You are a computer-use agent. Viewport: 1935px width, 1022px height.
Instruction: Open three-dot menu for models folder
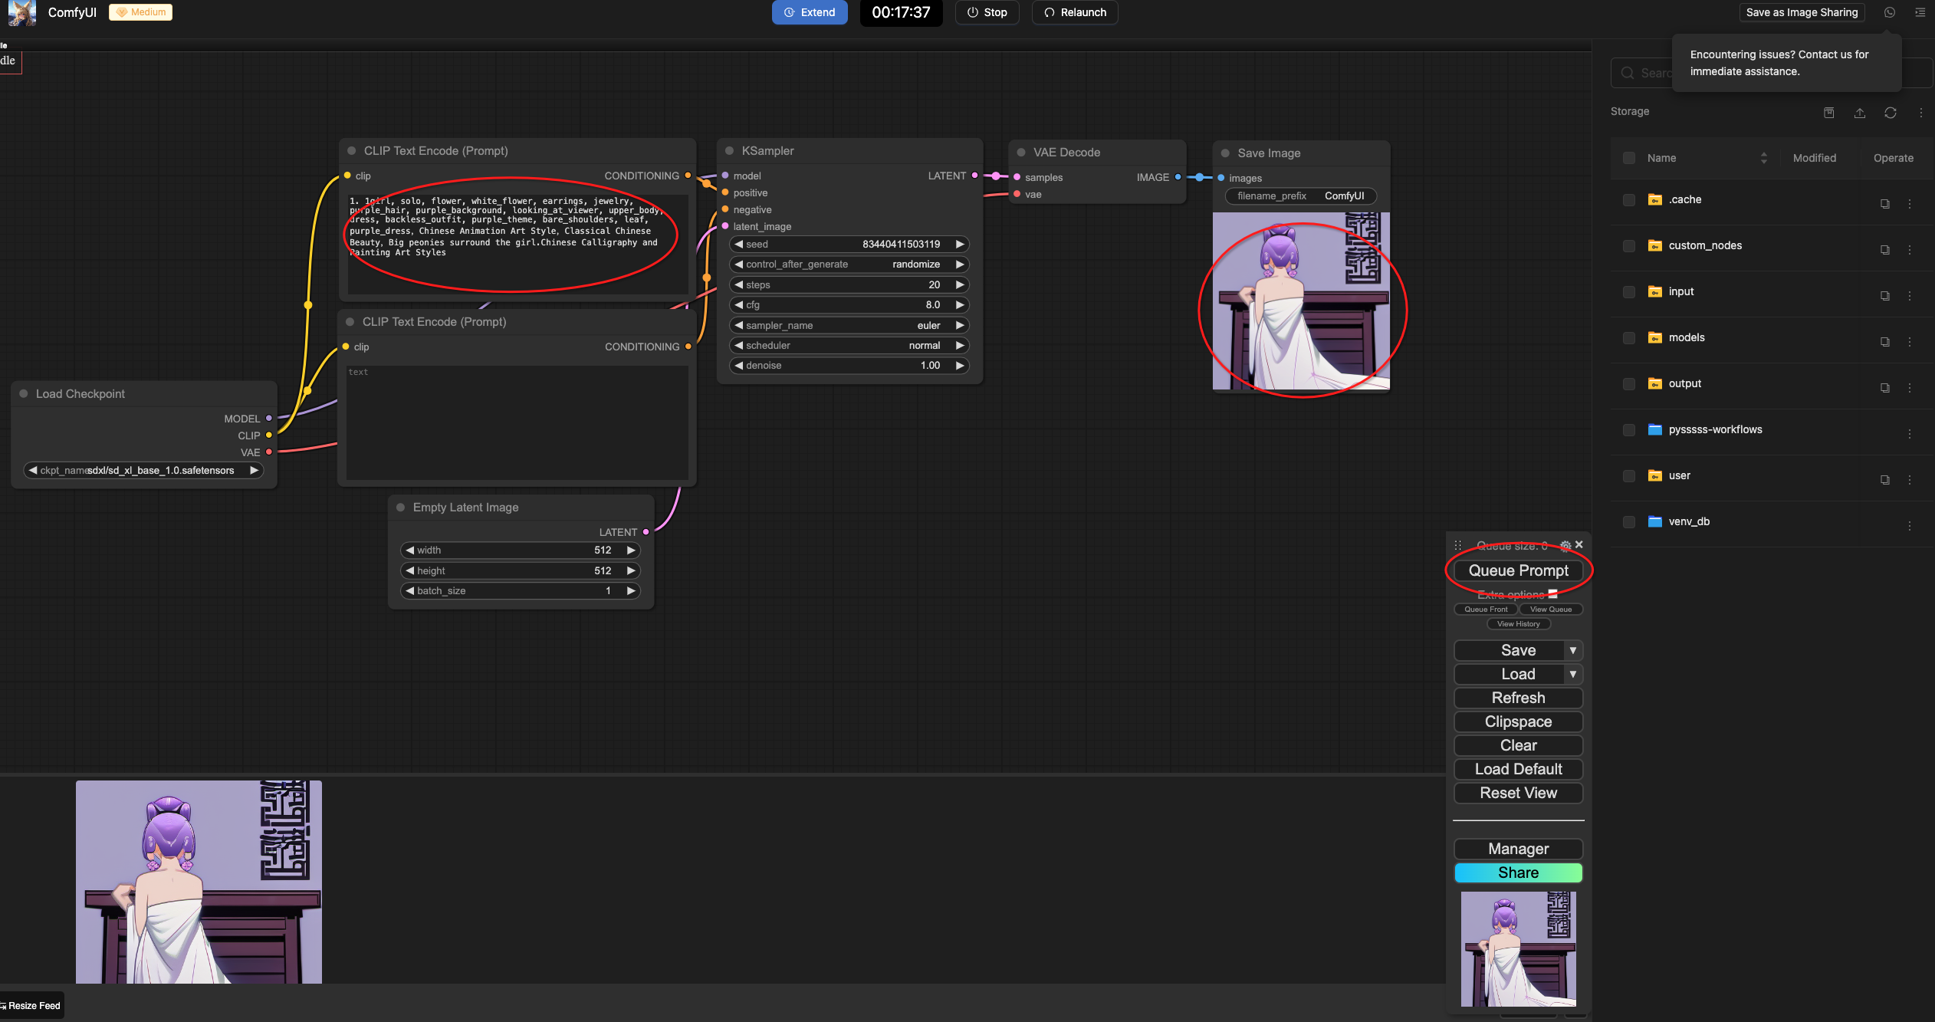tap(1909, 342)
